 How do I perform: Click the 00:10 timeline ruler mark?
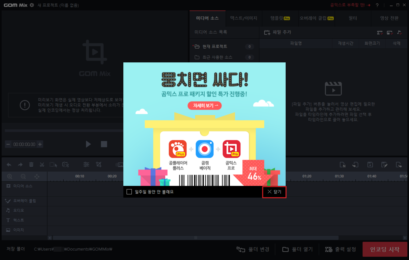pos(80,176)
